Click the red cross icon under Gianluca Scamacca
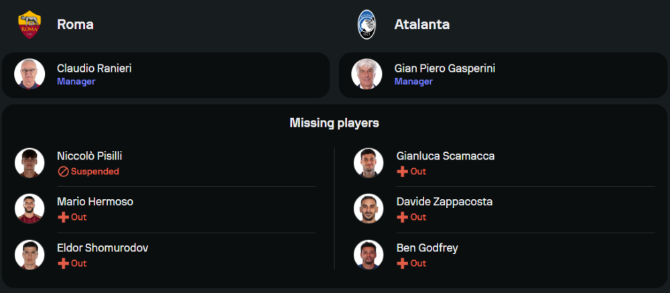This screenshot has width=670, height=293. (x=402, y=172)
